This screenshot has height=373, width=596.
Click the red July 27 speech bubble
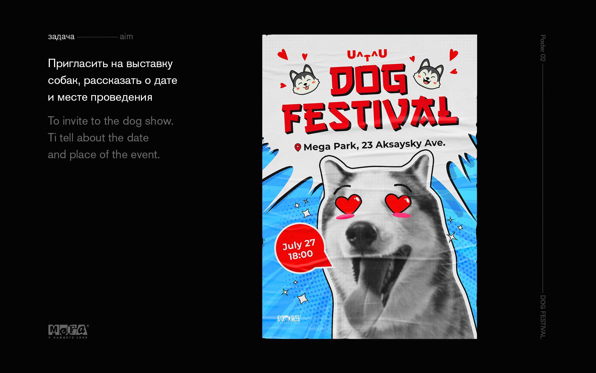(300, 248)
